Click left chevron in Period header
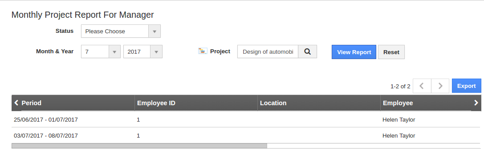Viewport: 484px width, 166px height. [x=16, y=103]
